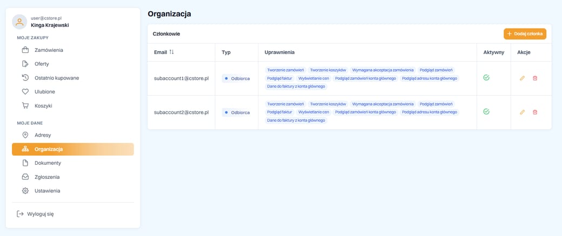
Task: Click active checkmark for subaccount1@cstore.pl
Action: [486, 78]
